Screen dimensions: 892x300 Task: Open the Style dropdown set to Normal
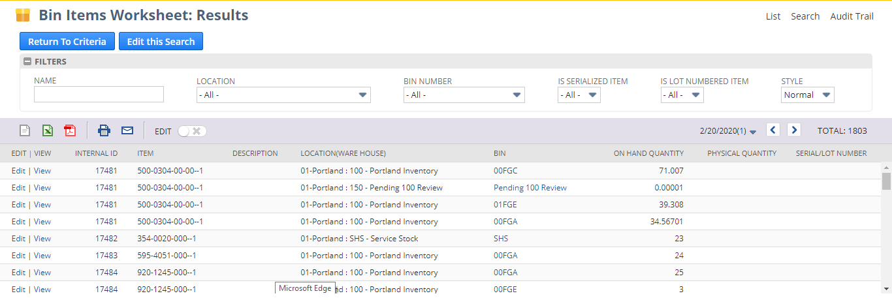coord(808,95)
